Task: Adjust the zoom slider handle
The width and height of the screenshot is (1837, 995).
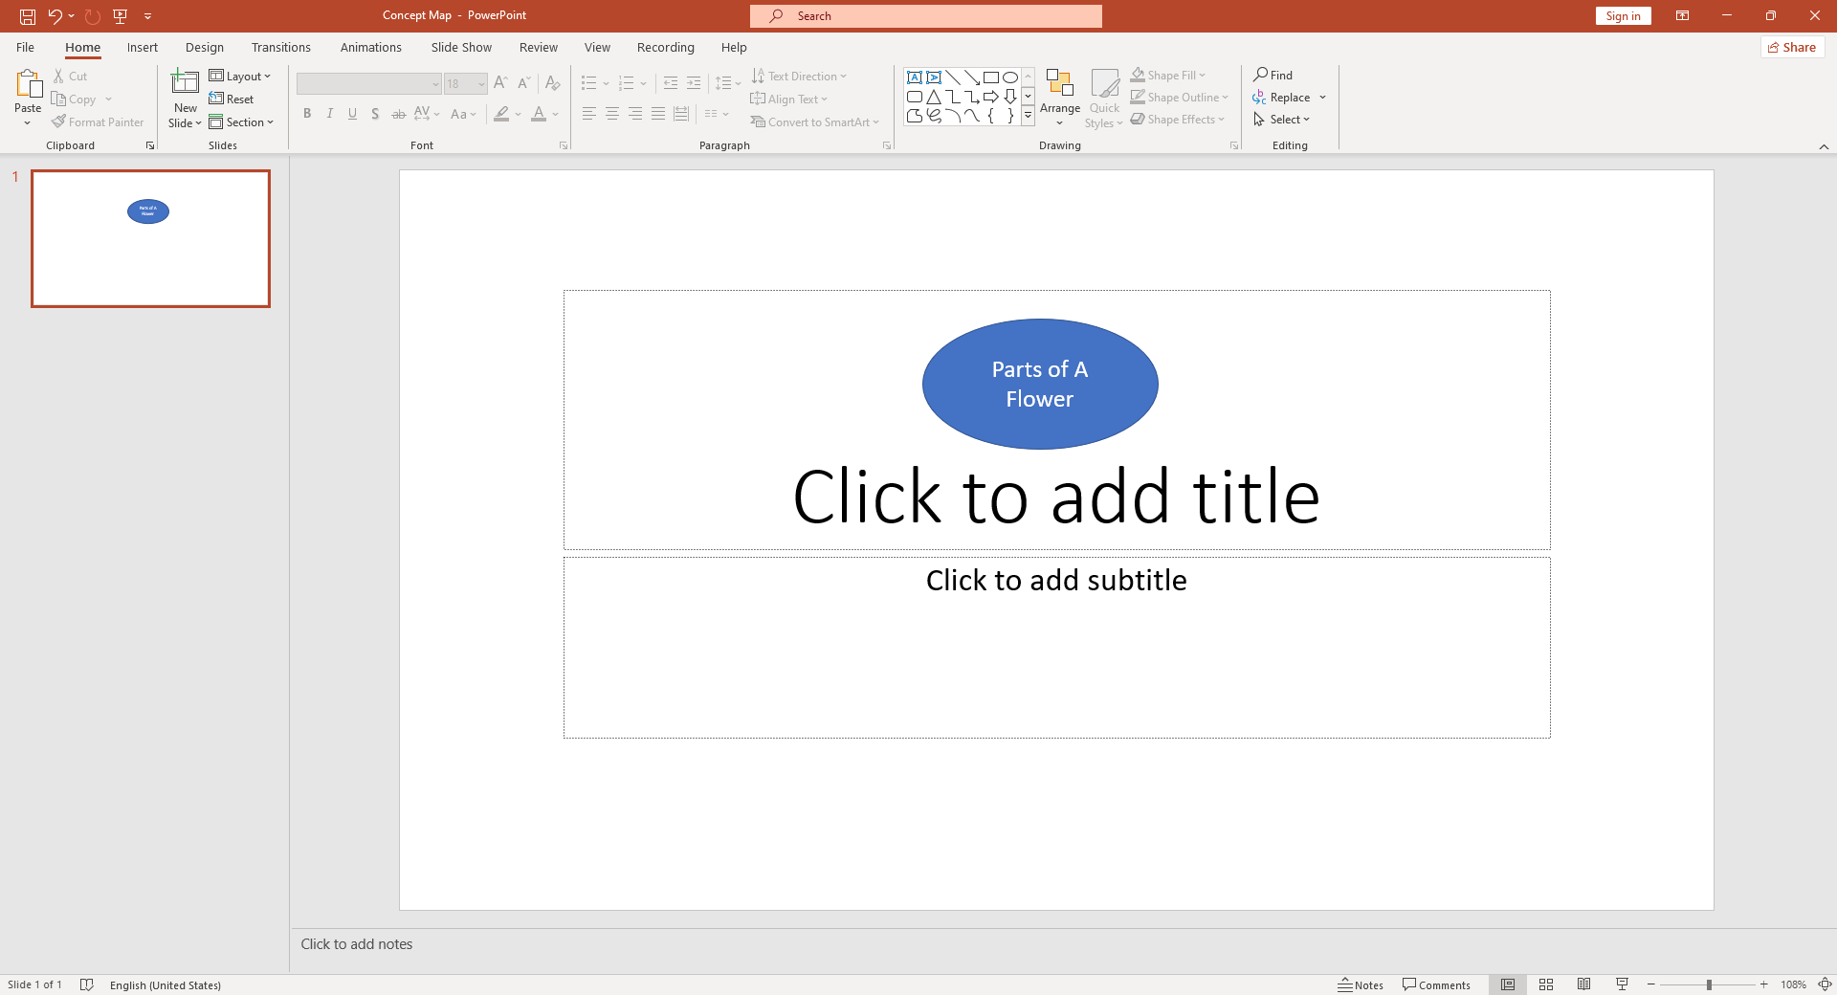Action: 1709,984
